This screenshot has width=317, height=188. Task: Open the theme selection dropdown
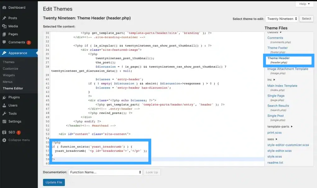click(282, 19)
